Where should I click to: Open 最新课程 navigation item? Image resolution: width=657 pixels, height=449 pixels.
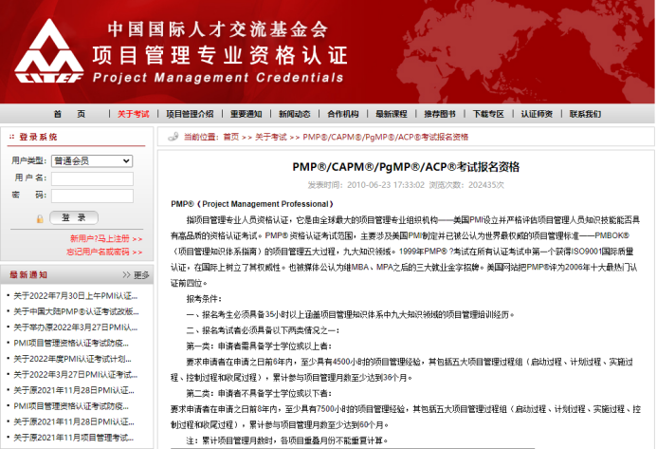392,114
